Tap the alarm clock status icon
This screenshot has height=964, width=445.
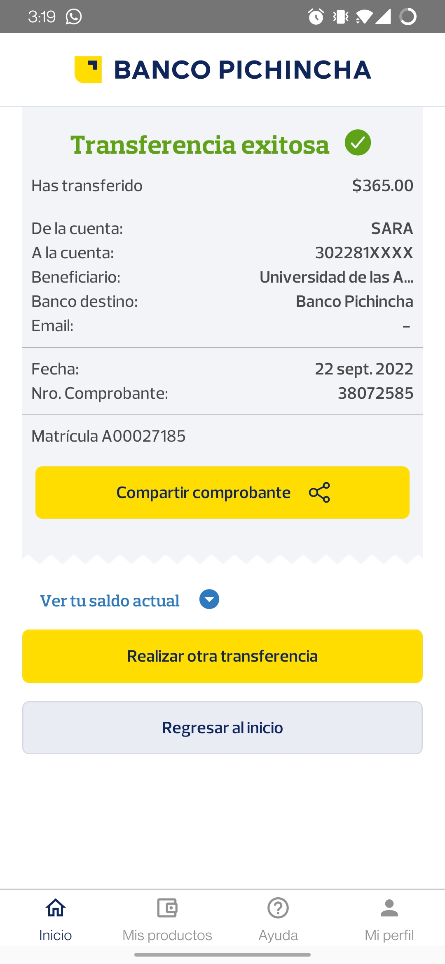click(316, 17)
